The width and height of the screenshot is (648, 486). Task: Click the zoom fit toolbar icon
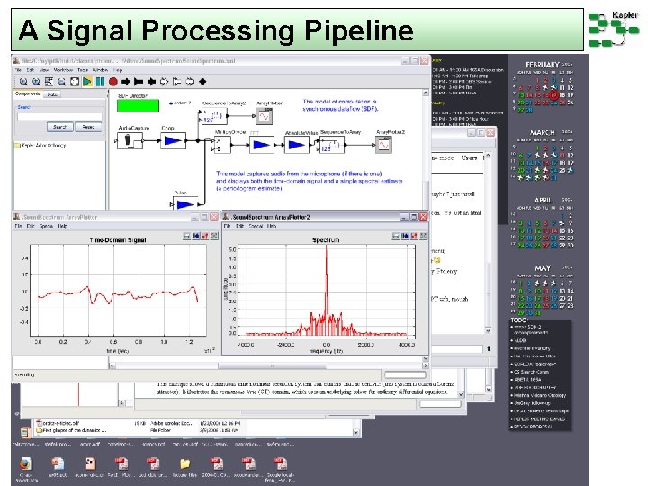49,82
